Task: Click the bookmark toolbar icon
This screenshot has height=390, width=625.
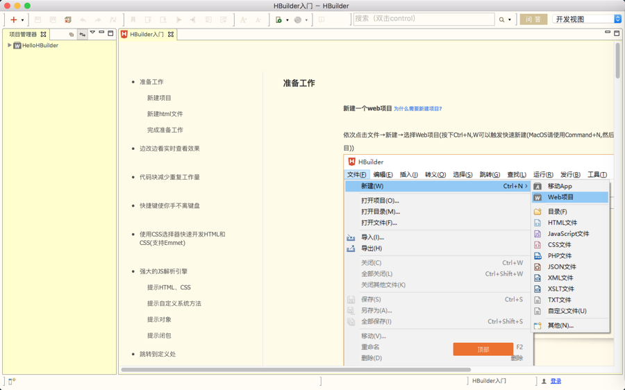Action: click(x=133, y=19)
